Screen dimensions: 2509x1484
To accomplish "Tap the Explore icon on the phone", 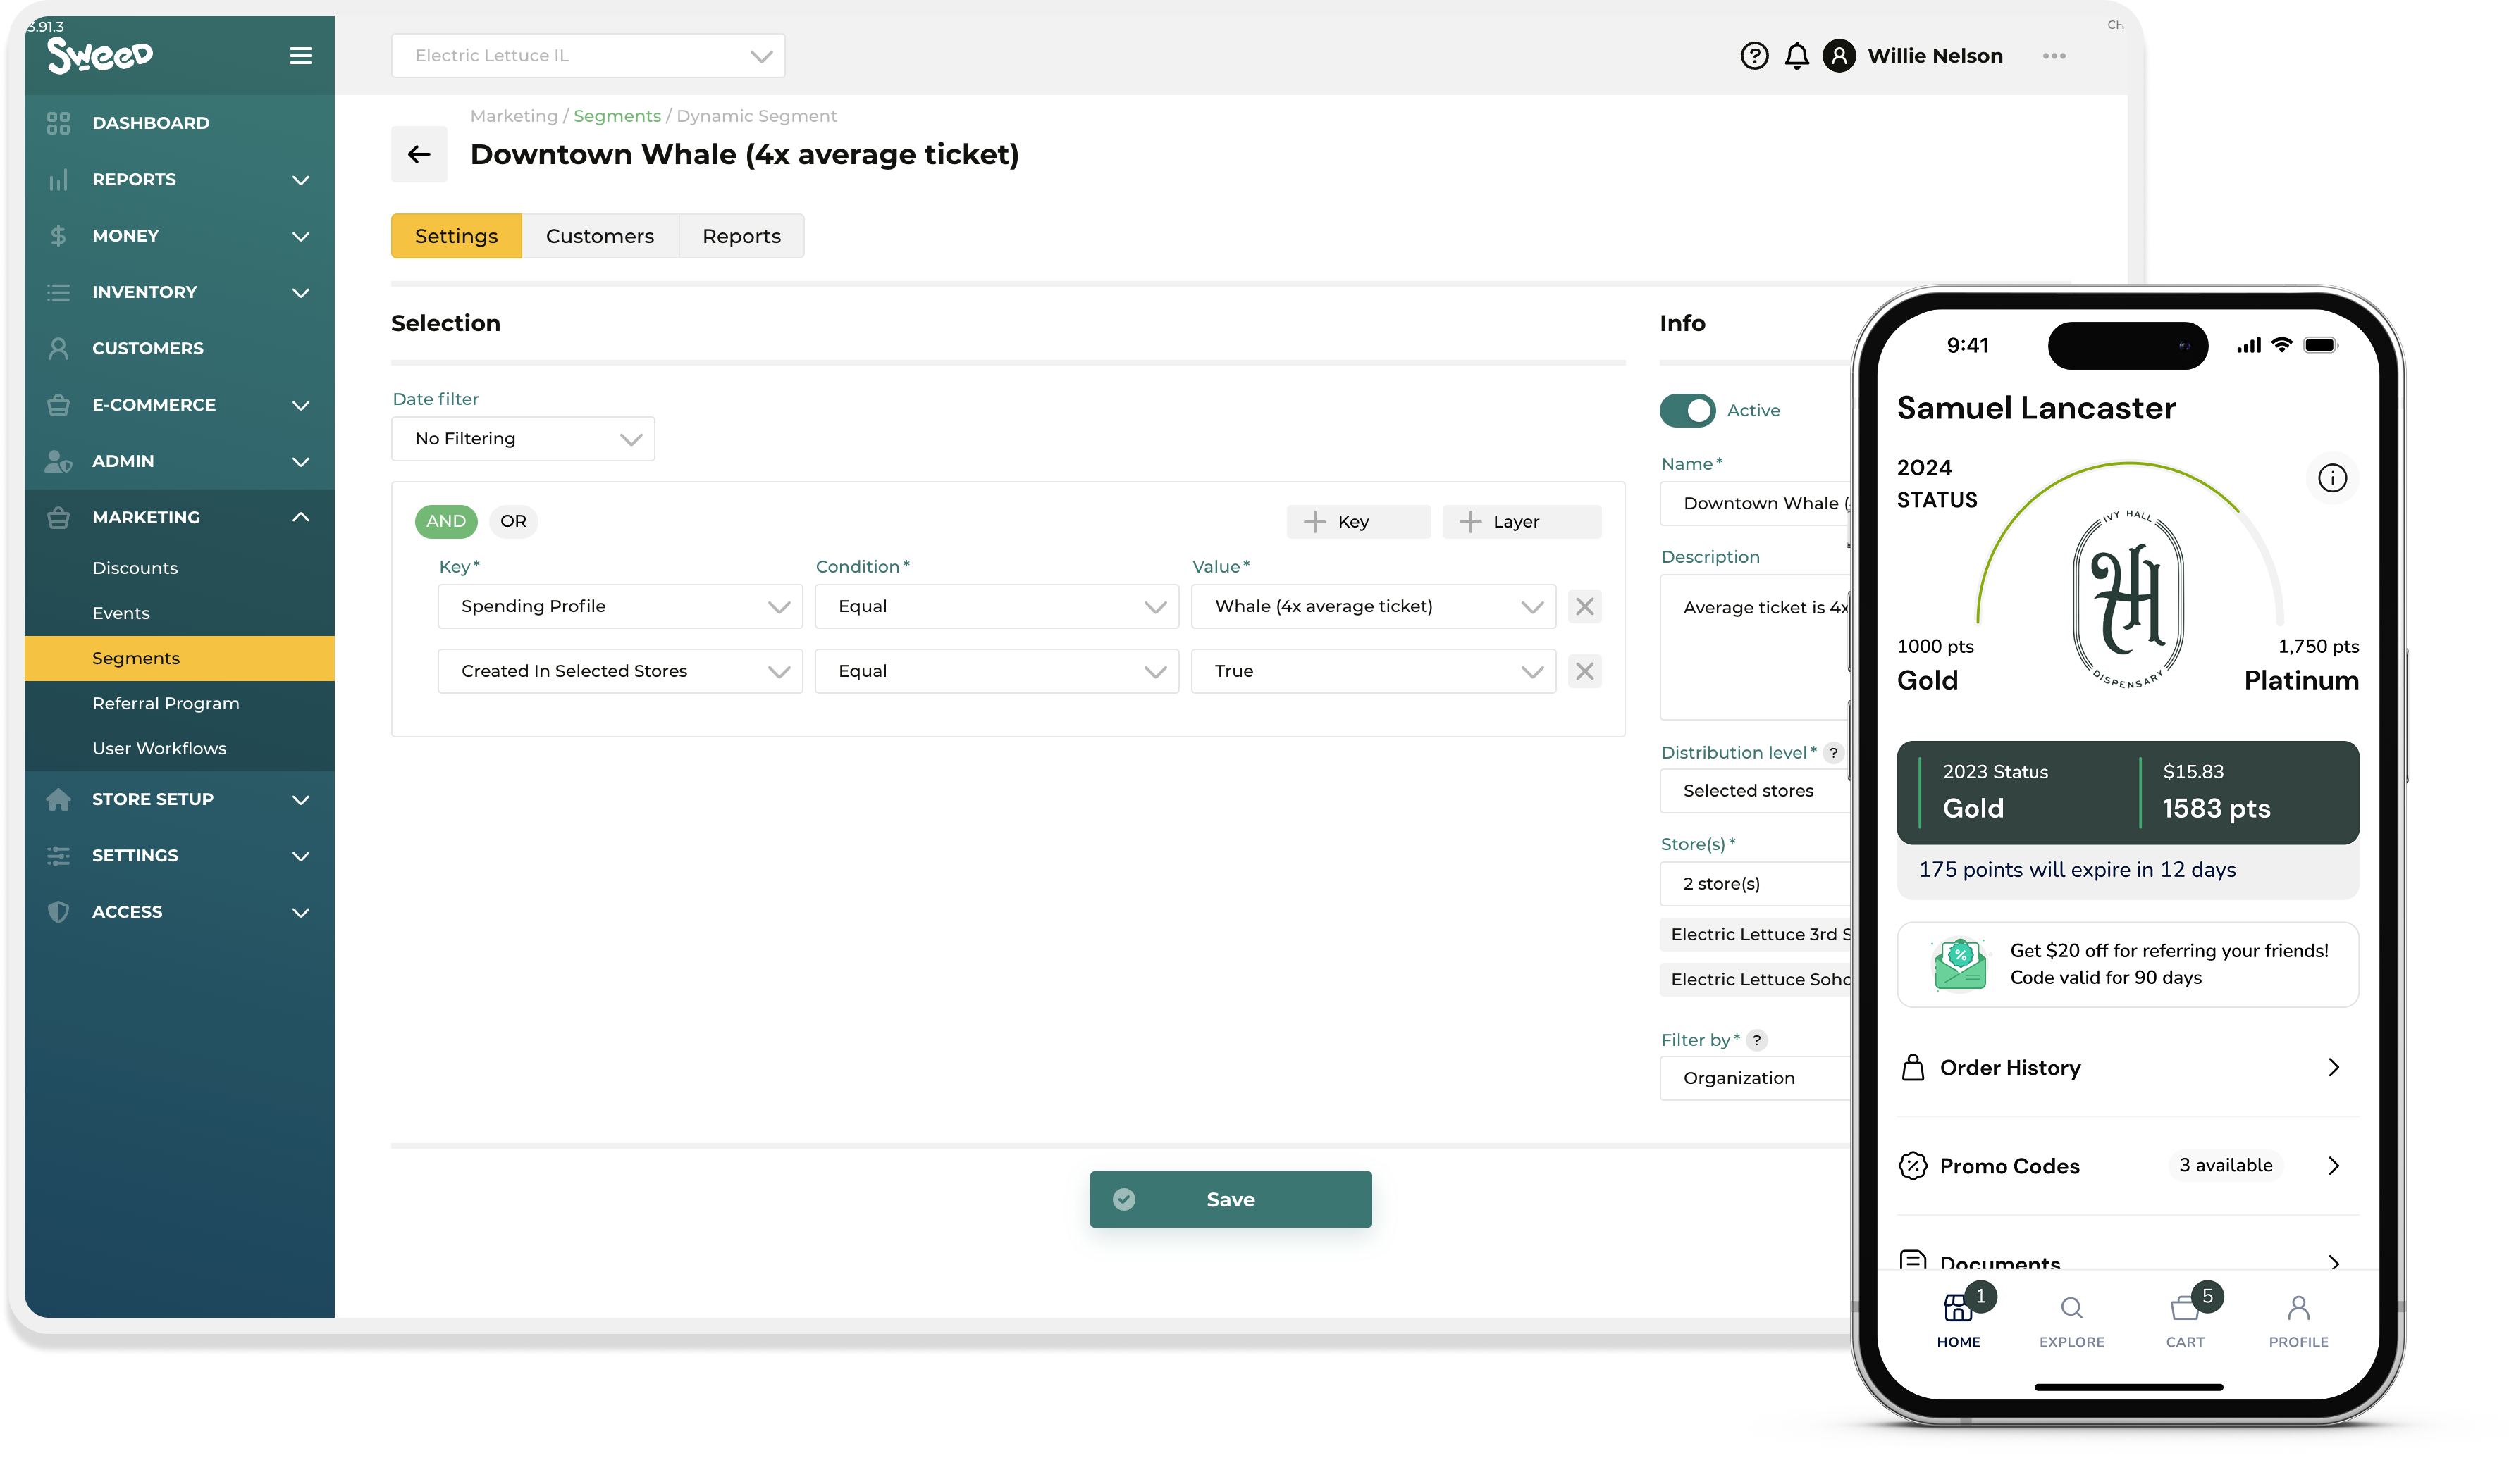I will click(2071, 1310).
